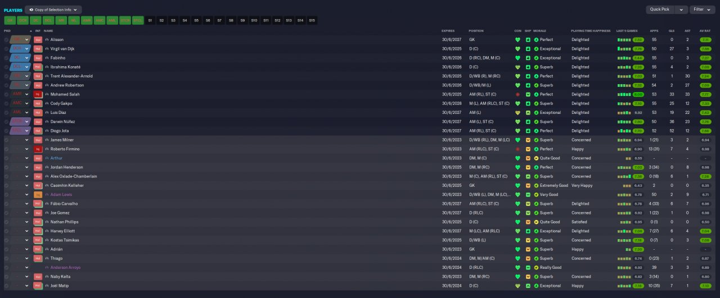This screenshot has height=298, width=720.
Task: Open the arrow dropdown next to Quick Pick
Action: (681, 10)
